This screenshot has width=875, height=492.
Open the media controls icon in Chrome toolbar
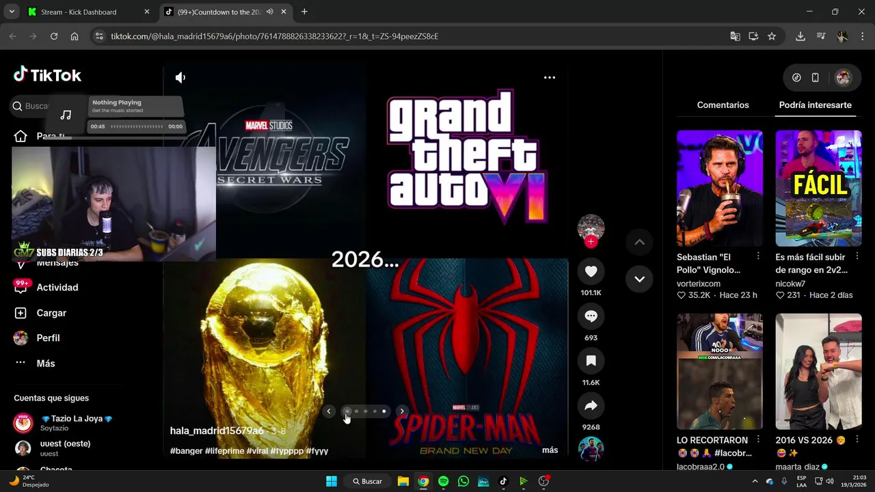822,36
